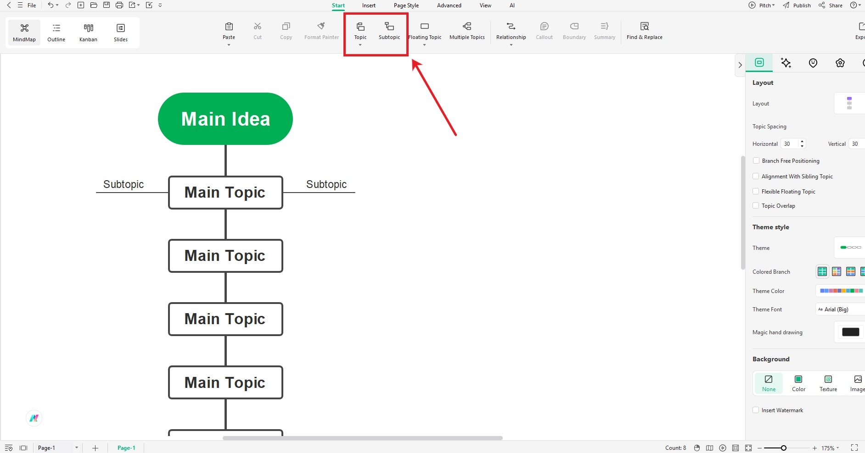Click the Share button
The width and height of the screenshot is (865, 453).
pos(831,5)
